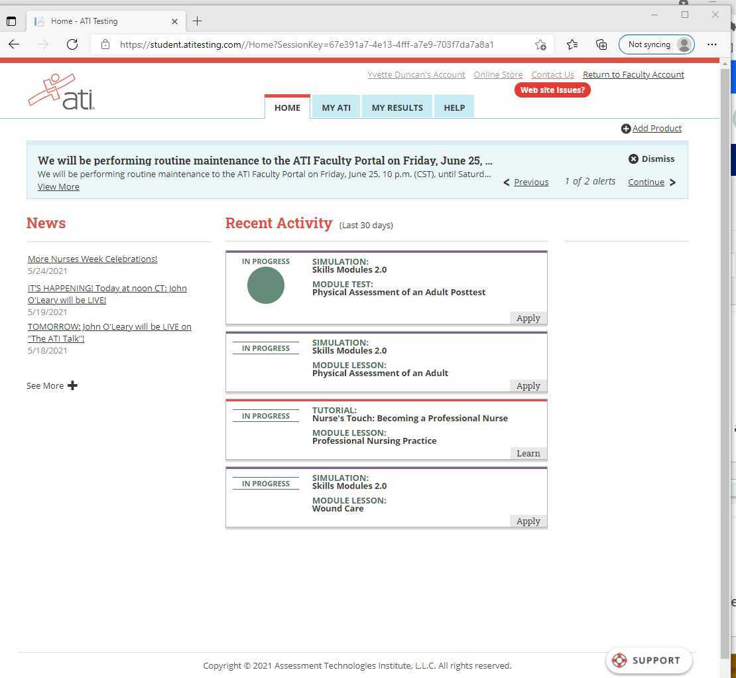Go to Previous alert chevron

click(507, 182)
